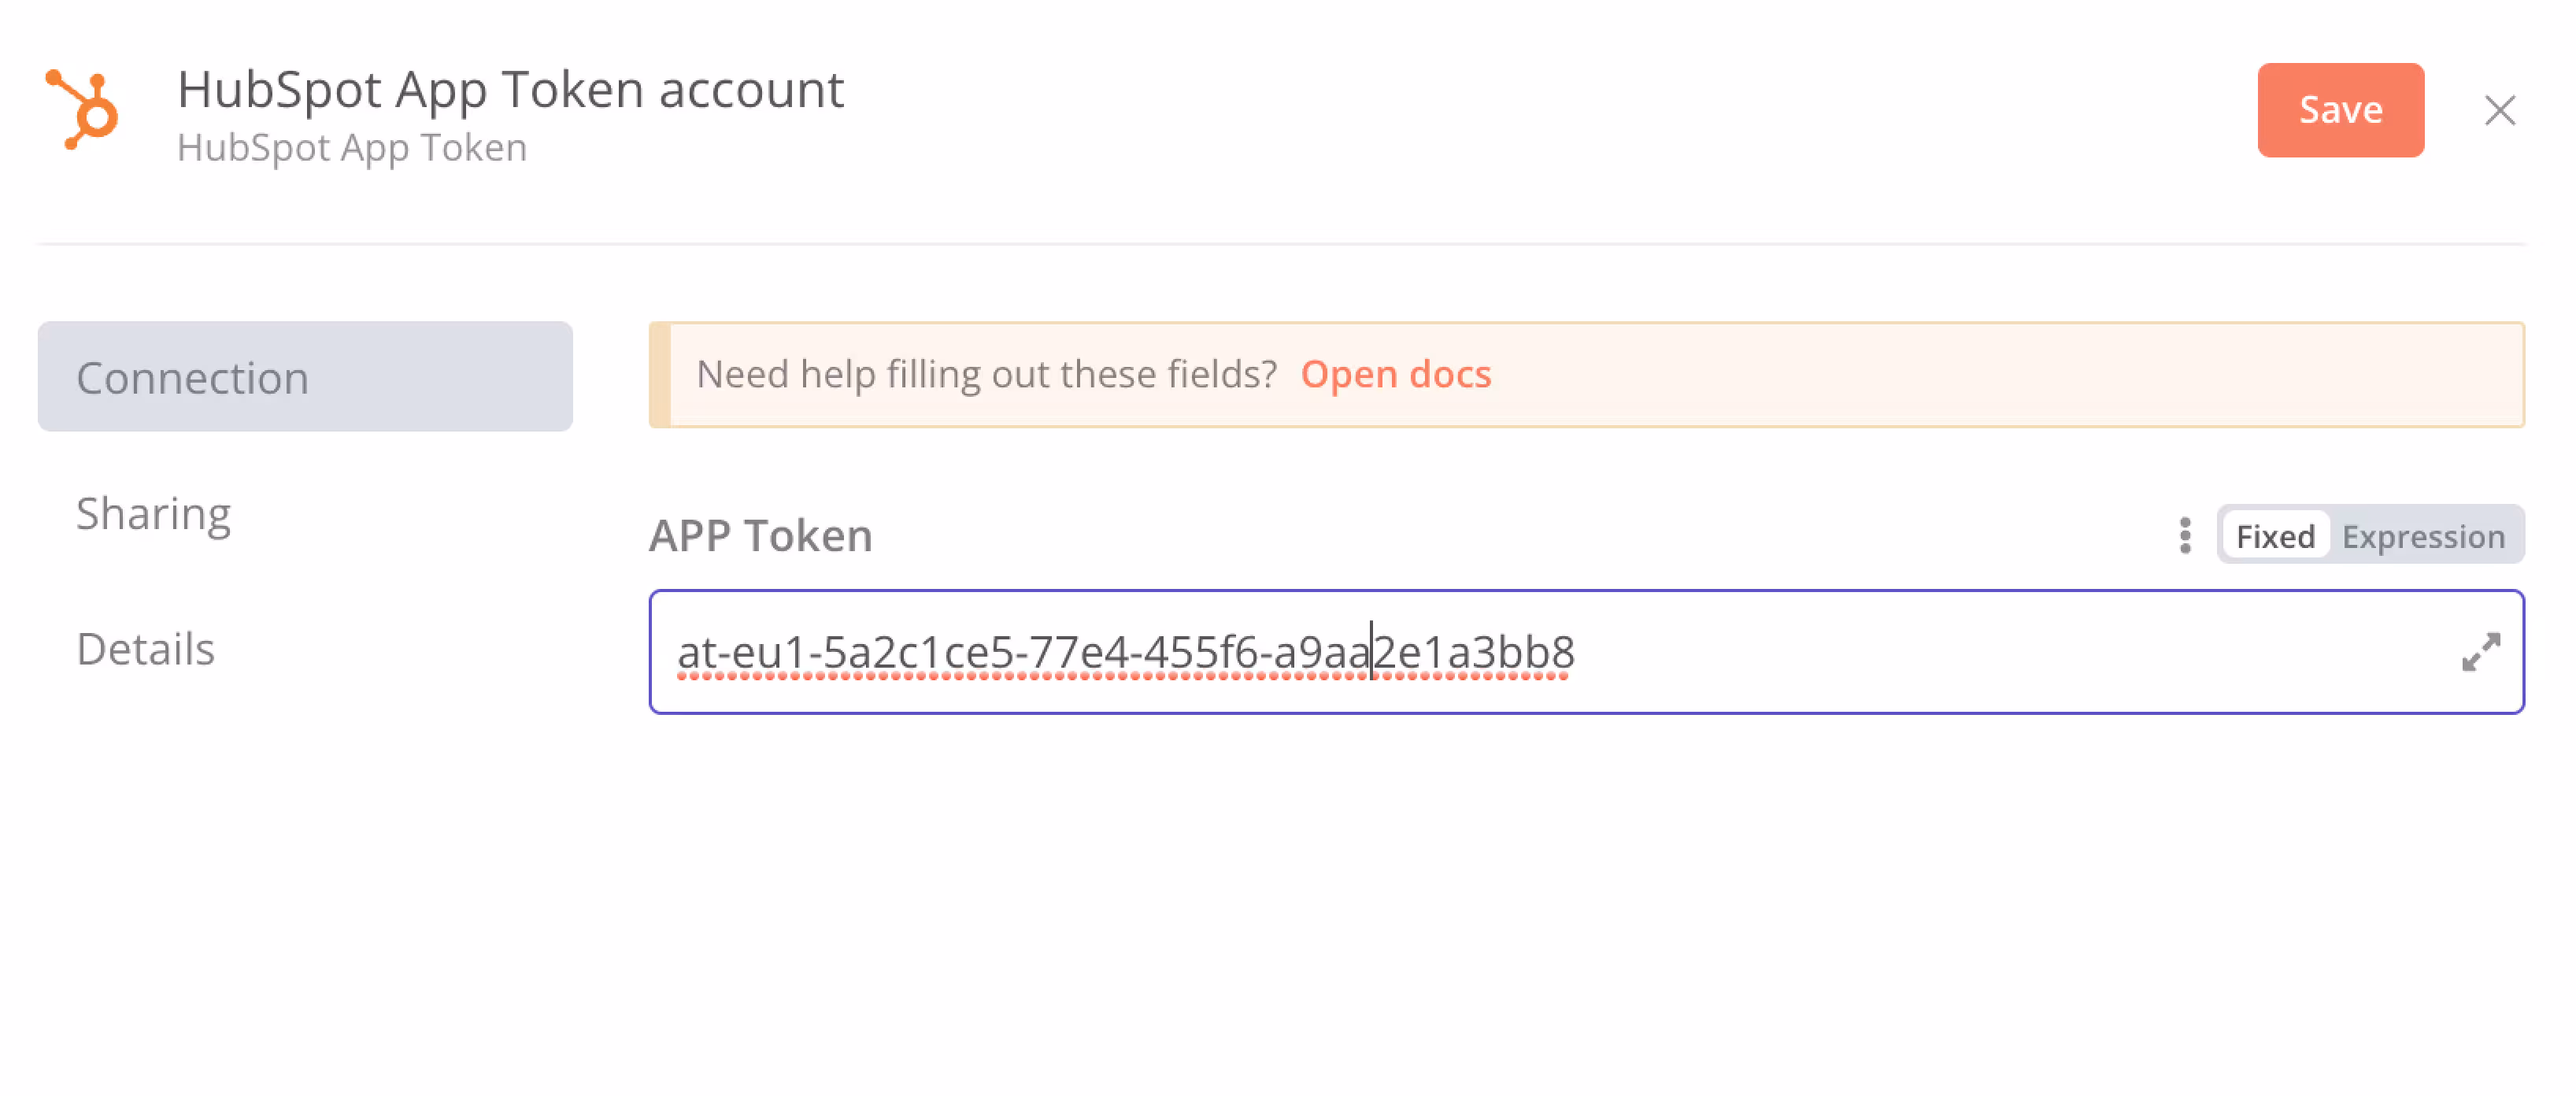The width and height of the screenshot is (2576, 1096).
Task: Click the 'HubSpot App Token' subtitle
Action: [352, 148]
